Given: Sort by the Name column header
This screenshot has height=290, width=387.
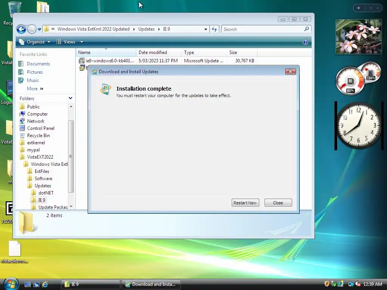Looking at the screenshot, I should [x=106, y=52].
